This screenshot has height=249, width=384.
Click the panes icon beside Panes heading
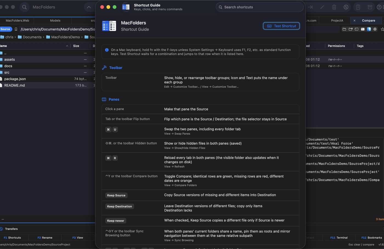click(x=104, y=99)
